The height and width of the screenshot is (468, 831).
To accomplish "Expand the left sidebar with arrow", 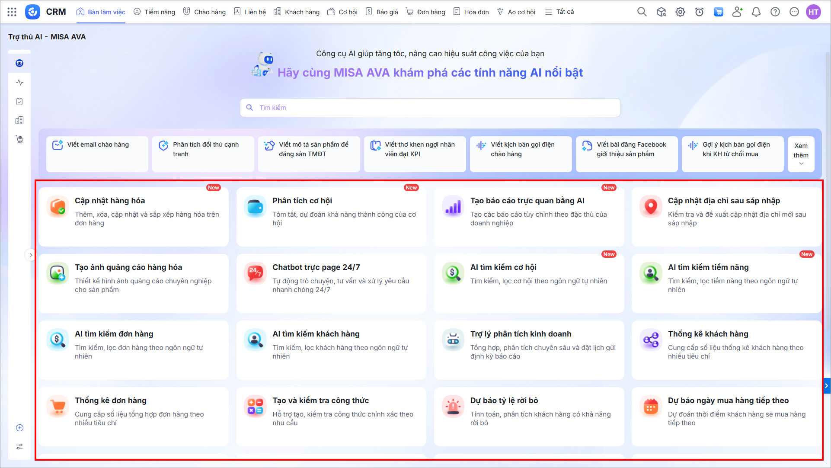I will coord(30,255).
